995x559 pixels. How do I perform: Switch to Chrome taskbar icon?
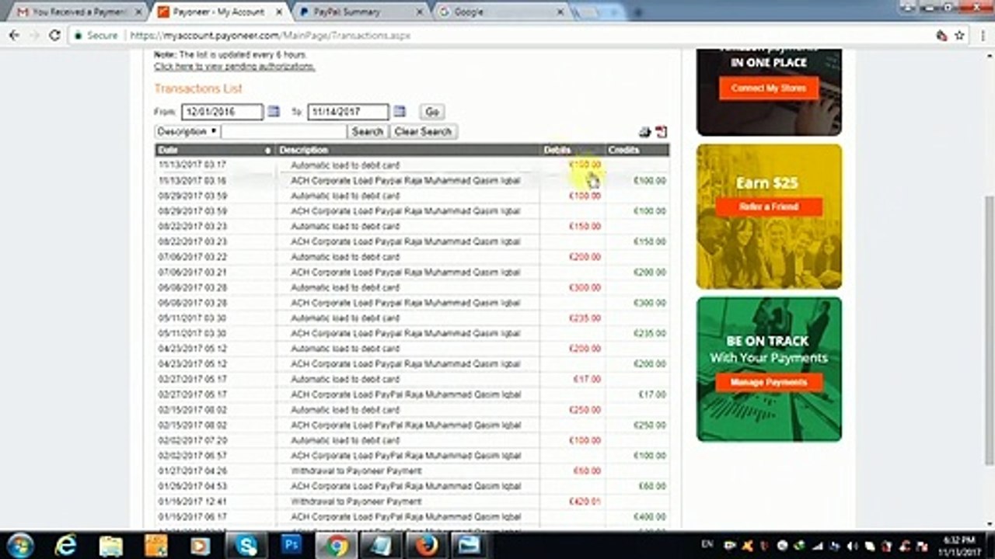(337, 546)
